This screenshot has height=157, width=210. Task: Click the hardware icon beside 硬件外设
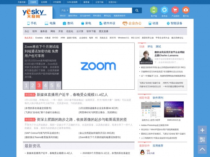101,23
